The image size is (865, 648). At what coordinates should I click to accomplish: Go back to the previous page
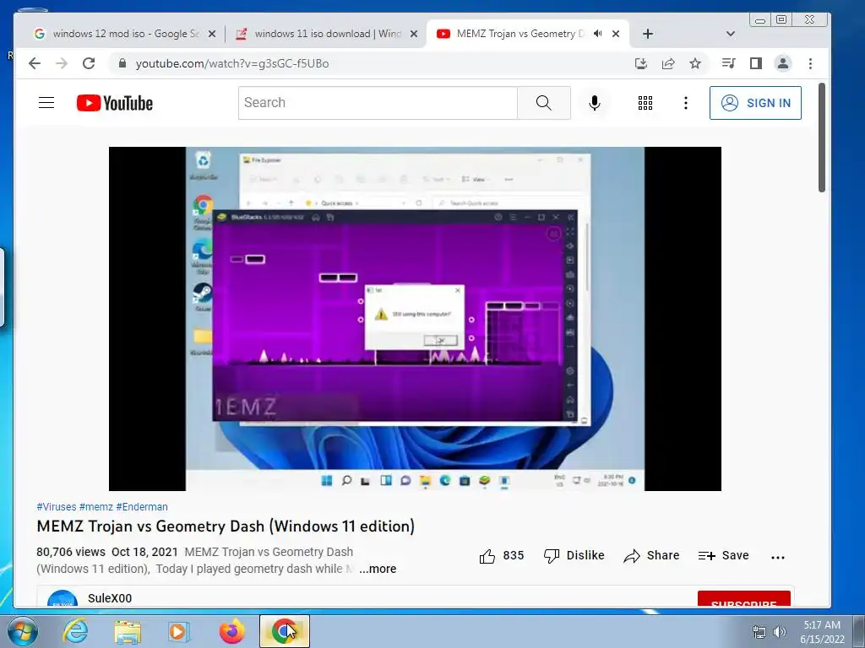[34, 63]
